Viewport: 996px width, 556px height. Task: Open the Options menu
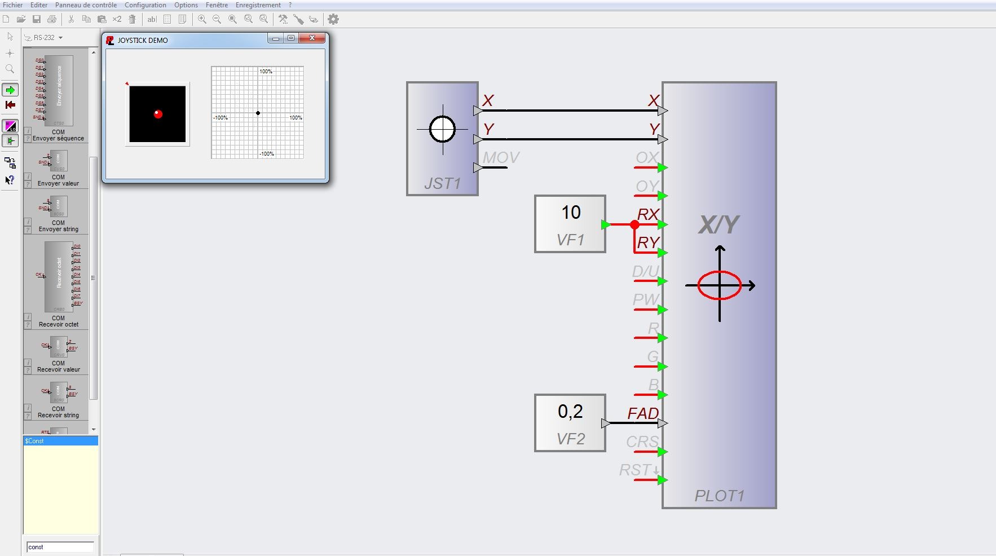pyautogui.click(x=186, y=5)
